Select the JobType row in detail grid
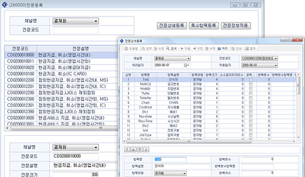305x177 pixels. (x=209, y=135)
